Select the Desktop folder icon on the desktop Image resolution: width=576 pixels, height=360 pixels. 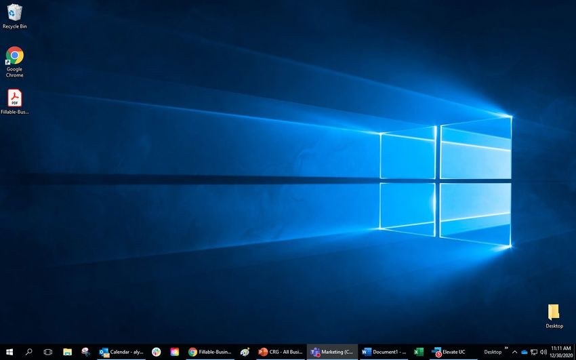(554, 317)
